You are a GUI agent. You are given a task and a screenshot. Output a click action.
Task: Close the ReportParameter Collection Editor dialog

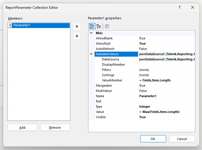(193, 8)
